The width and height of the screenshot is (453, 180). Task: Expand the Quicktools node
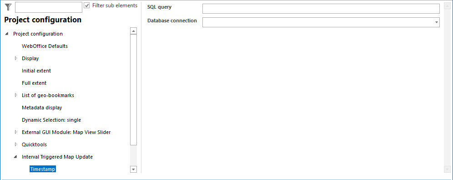pyautogui.click(x=16, y=144)
